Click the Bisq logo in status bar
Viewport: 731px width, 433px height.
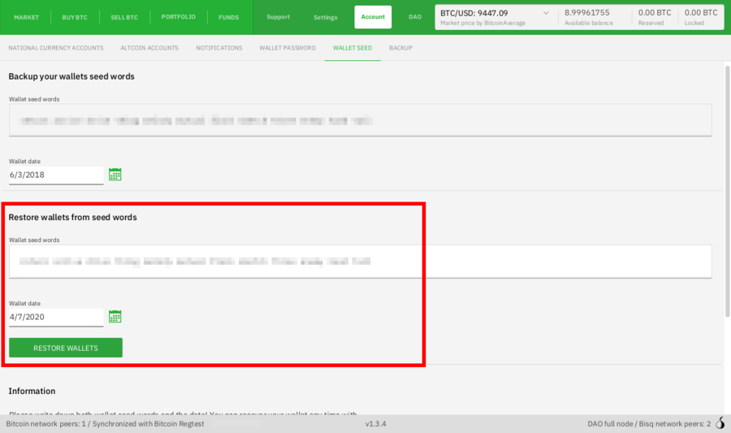720,424
